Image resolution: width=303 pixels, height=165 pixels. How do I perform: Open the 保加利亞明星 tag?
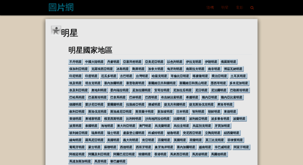click(79, 69)
